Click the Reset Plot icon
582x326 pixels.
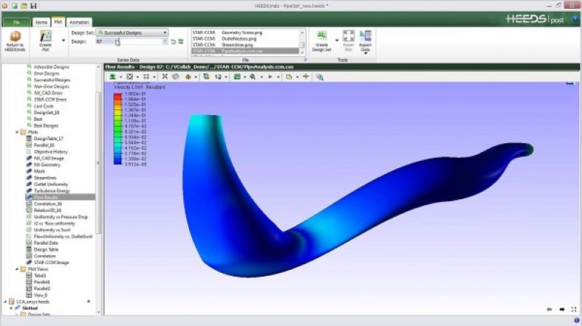point(349,36)
